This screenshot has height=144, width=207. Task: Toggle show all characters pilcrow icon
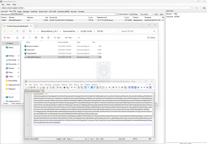pos(88,87)
